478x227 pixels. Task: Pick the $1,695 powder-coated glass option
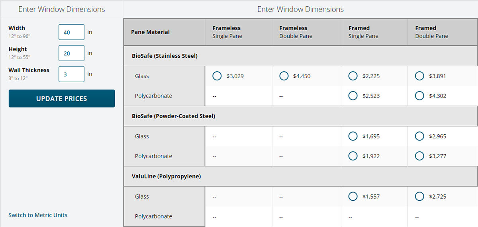(353, 136)
